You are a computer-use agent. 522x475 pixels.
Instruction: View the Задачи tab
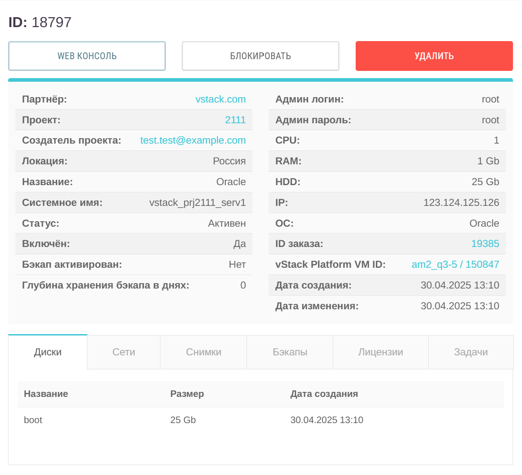471,352
